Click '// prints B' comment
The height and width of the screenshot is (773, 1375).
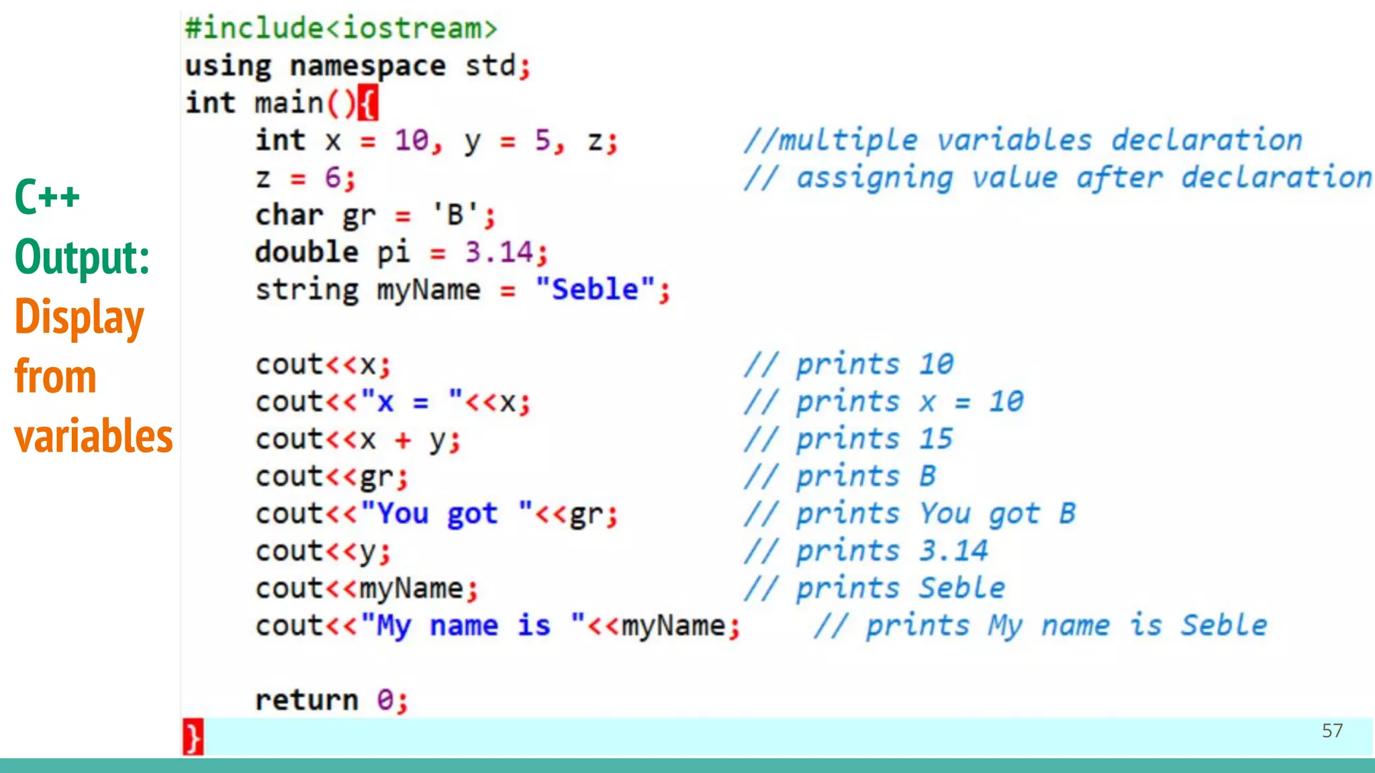point(840,476)
